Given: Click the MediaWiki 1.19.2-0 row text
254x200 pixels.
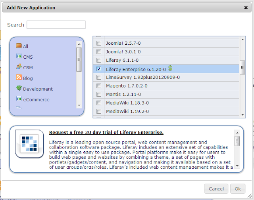Looking at the screenshot, I should pos(127,111).
